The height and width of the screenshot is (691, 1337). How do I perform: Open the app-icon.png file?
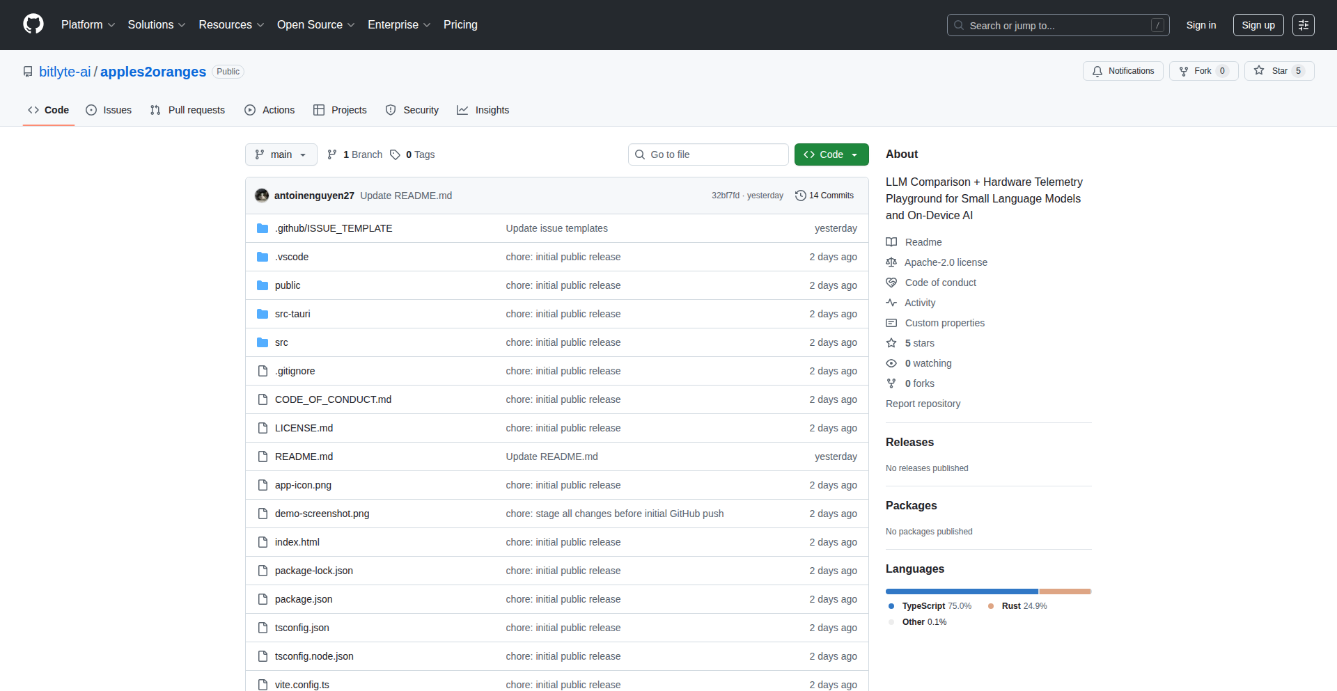tap(303, 485)
